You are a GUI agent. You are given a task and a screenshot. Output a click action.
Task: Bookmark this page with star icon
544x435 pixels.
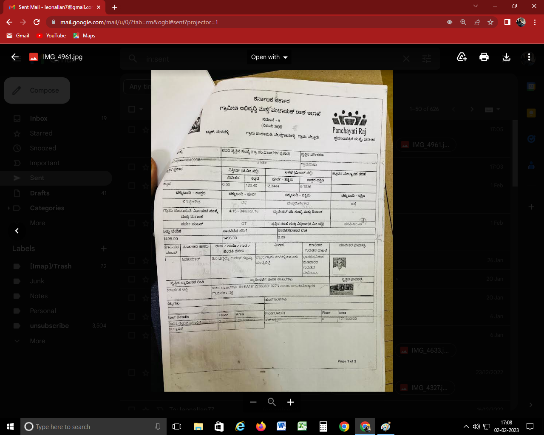[490, 22]
